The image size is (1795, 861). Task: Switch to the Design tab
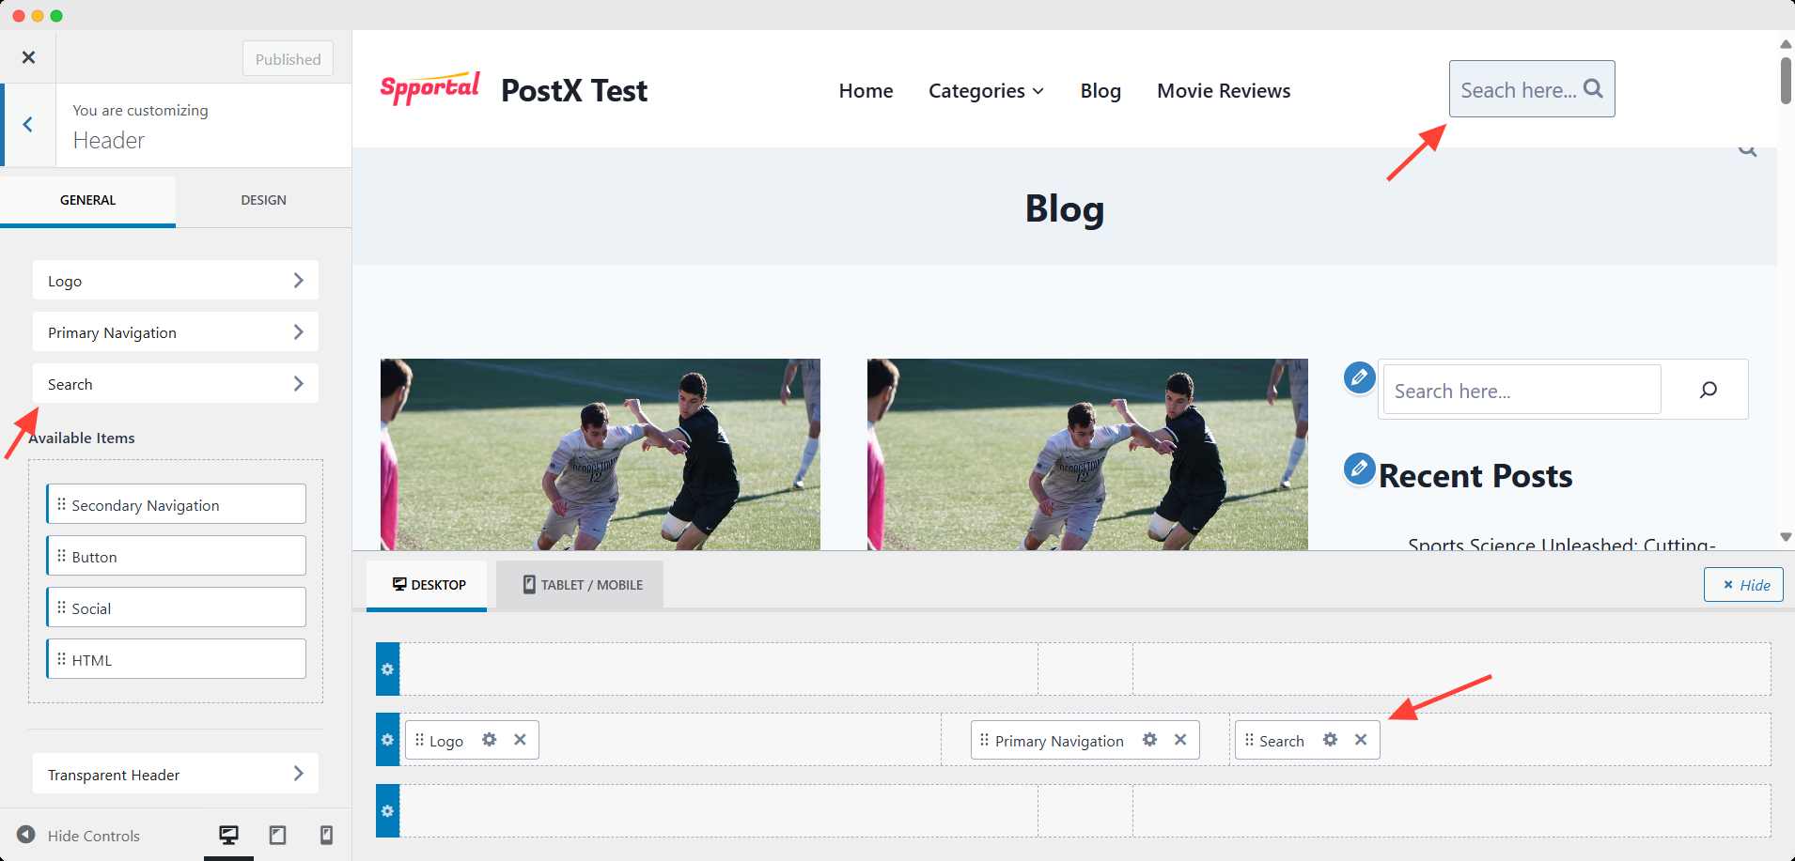click(x=263, y=200)
